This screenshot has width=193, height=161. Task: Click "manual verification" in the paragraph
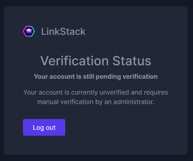click(65, 102)
